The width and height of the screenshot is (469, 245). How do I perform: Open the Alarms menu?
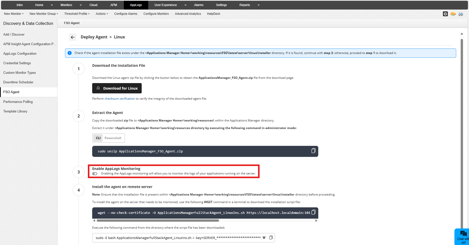(198, 5)
